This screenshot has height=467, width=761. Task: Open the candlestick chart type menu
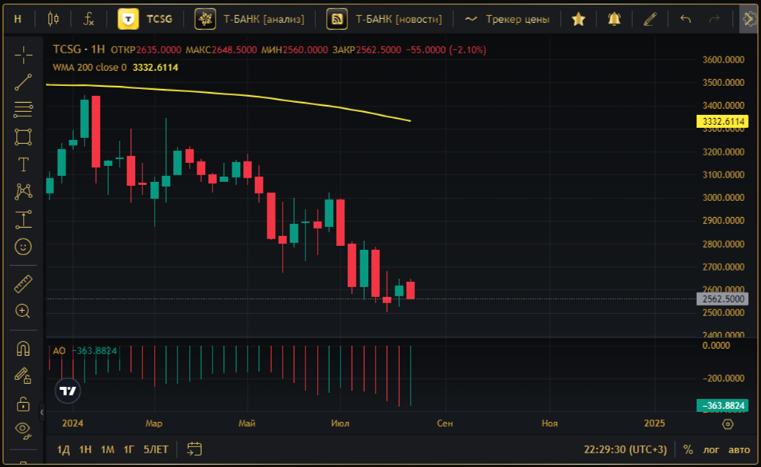[53, 19]
